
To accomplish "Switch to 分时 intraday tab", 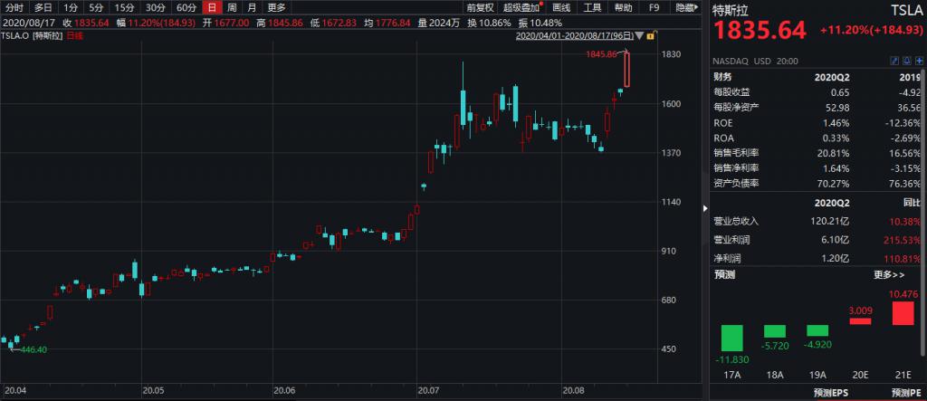I will coord(14,7).
